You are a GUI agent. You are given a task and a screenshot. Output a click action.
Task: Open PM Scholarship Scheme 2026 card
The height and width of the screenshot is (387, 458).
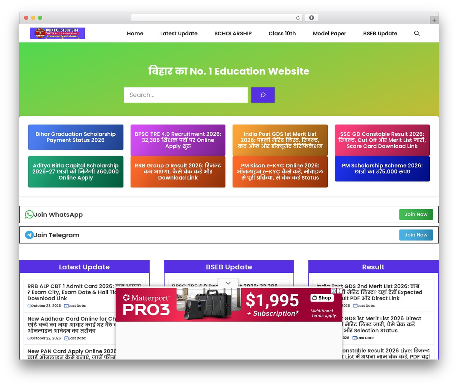pos(382,169)
